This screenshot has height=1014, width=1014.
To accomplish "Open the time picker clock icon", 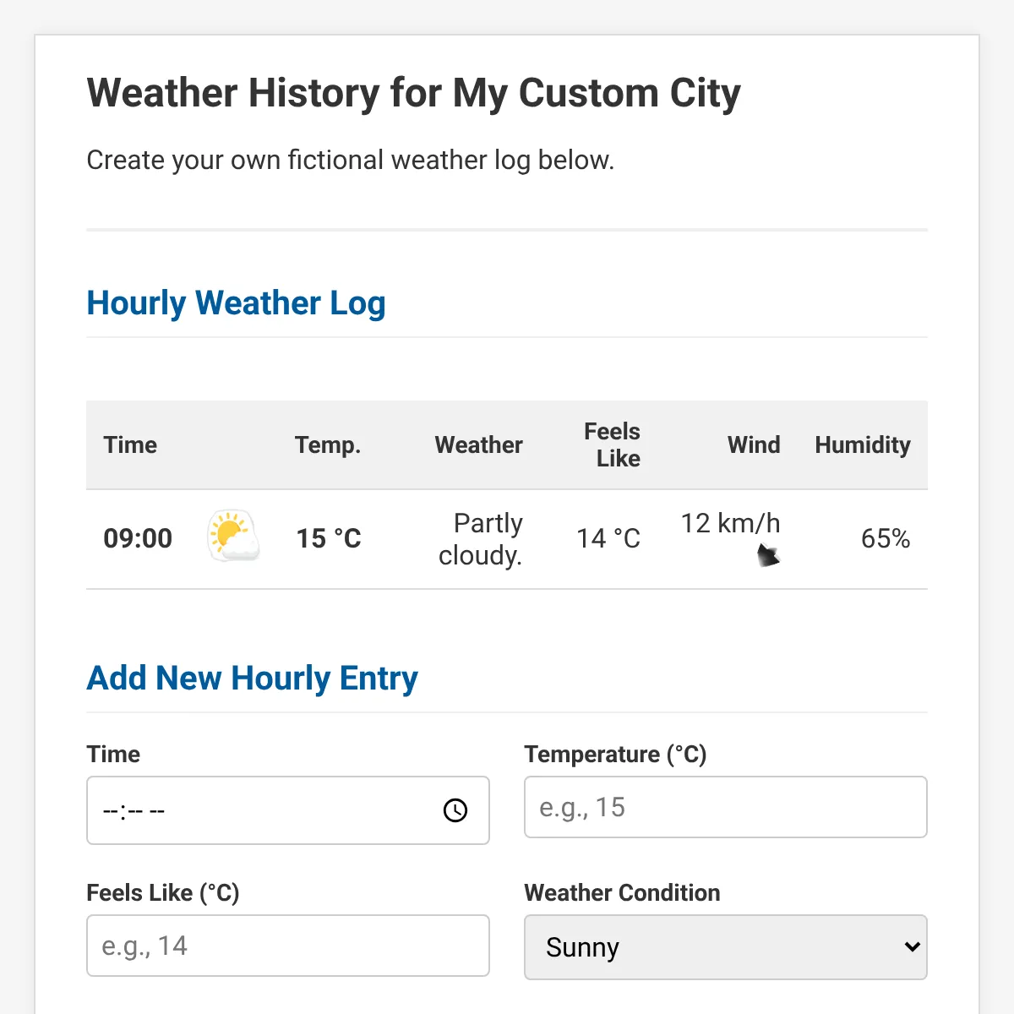I will tap(455, 810).
